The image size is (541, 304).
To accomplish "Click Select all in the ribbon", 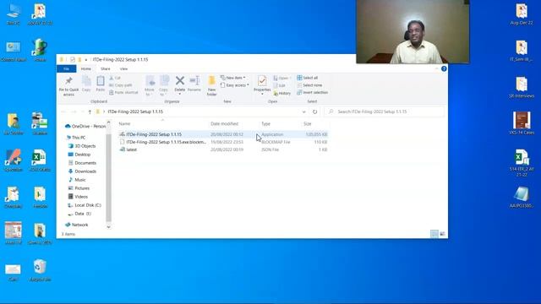I will tap(308, 78).
